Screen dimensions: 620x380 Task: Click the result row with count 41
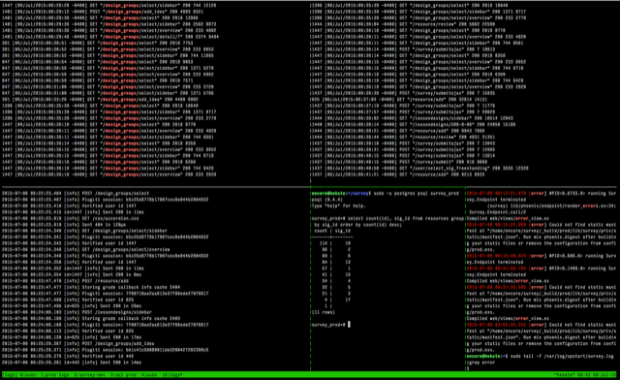[x=335, y=274]
